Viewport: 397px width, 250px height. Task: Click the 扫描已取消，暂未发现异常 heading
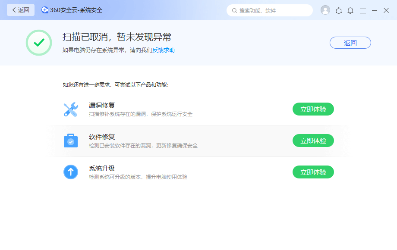(x=117, y=37)
